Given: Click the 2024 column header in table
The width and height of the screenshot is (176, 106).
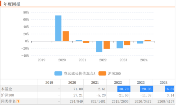Looking at the screenshot, I should point(164,83).
